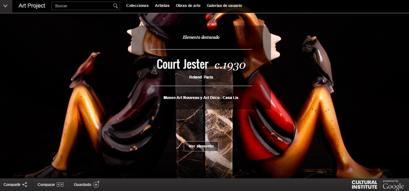409x191 pixels.
Task: Open the Artistas menu
Action: click(x=162, y=6)
